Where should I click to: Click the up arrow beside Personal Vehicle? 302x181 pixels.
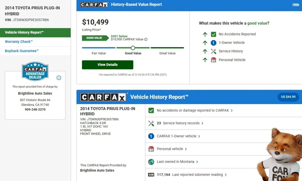point(205,60)
